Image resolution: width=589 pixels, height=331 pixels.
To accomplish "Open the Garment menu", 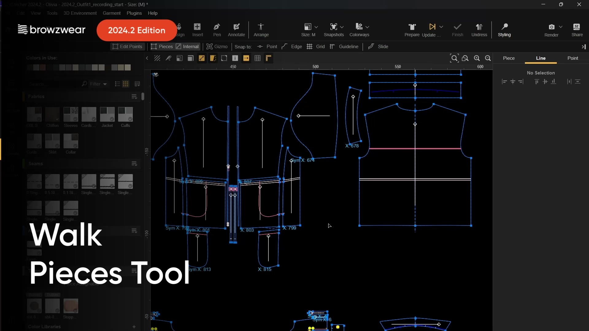I will pos(111,13).
